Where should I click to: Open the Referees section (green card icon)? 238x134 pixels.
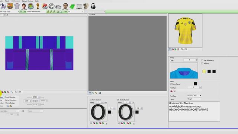click(72, 7)
